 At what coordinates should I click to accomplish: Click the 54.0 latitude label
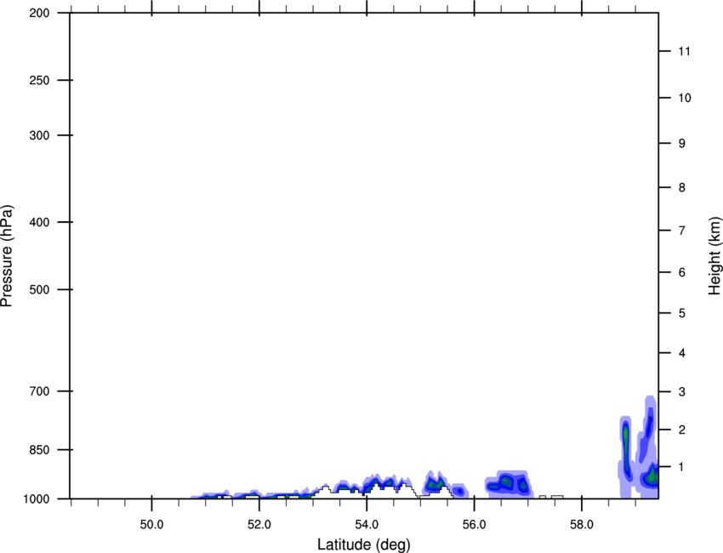367,525
